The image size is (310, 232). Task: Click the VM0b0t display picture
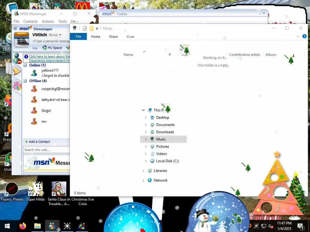(x=21, y=40)
